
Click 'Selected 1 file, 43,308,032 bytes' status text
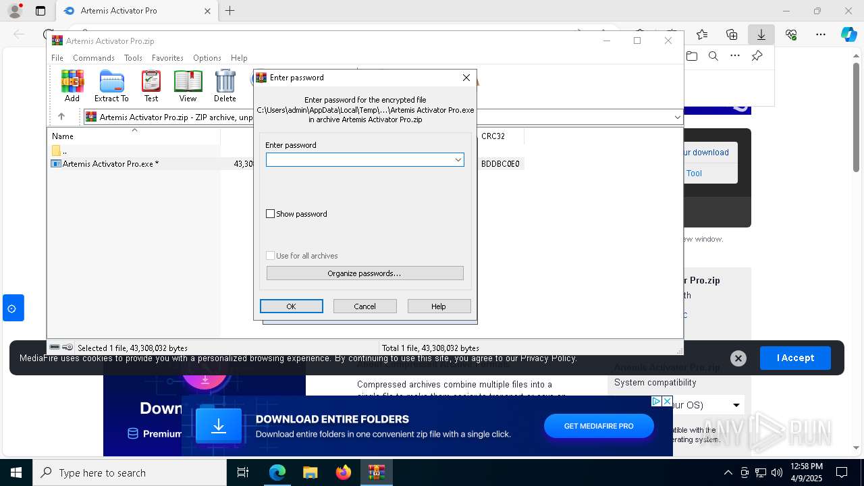point(132,348)
